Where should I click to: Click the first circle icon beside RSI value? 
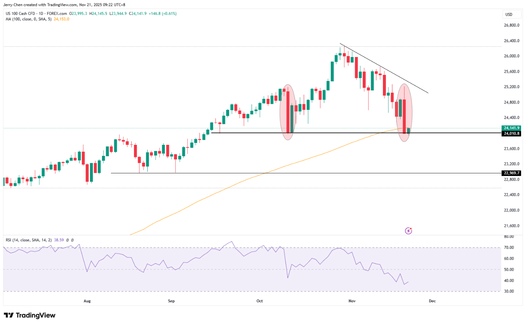(x=67, y=240)
